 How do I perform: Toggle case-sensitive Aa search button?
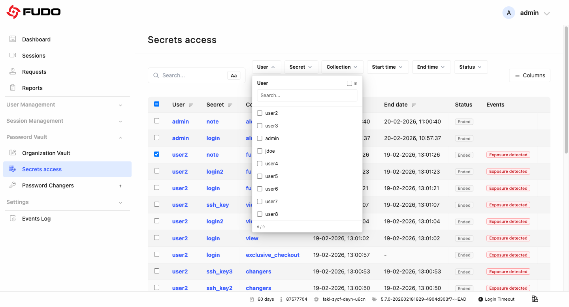[x=234, y=75]
